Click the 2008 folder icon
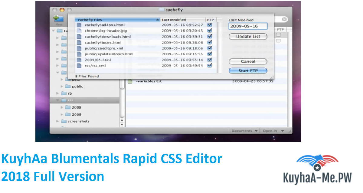Viewport: 363px width, 193px height. [x=68, y=107]
